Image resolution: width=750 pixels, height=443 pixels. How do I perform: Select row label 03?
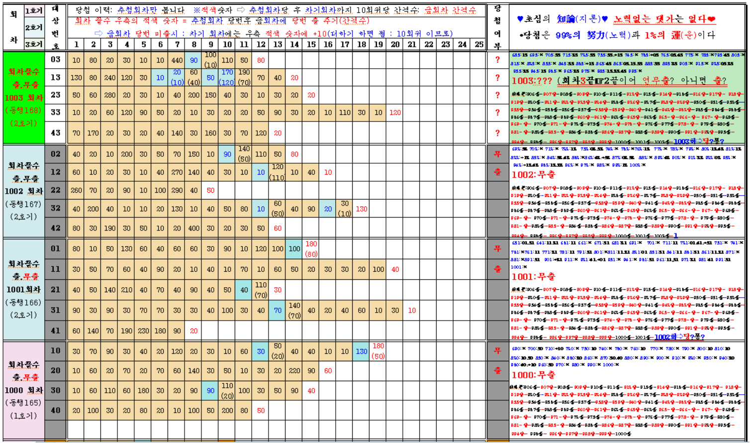click(x=55, y=60)
